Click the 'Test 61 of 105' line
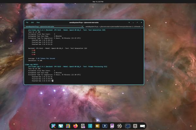Viewport: 196px width, 130px height. point(34,32)
